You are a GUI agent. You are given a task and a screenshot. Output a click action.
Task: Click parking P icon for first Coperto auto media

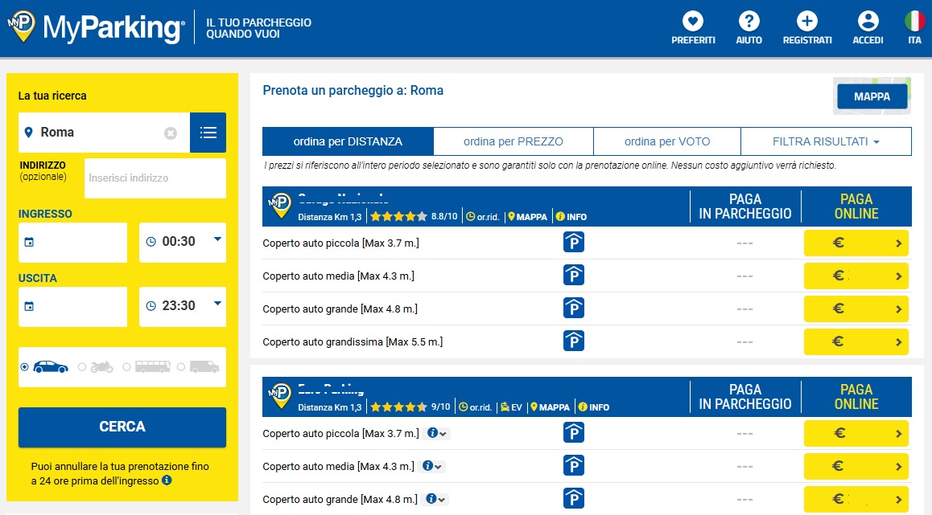[574, 276]
